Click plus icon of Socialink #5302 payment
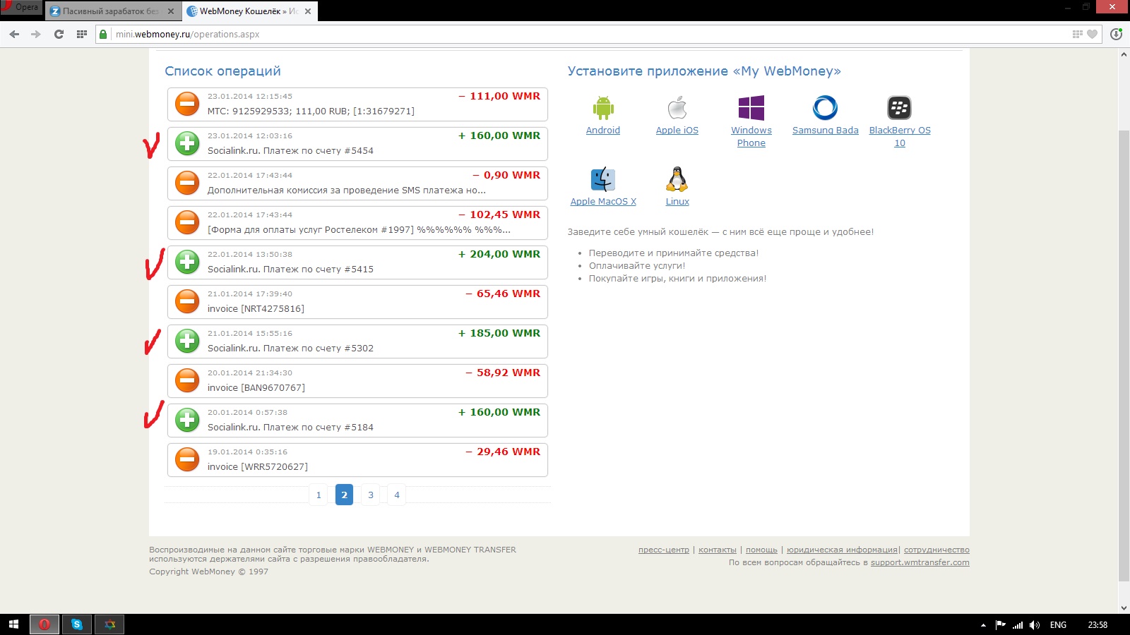 click(x=187, y=341)
